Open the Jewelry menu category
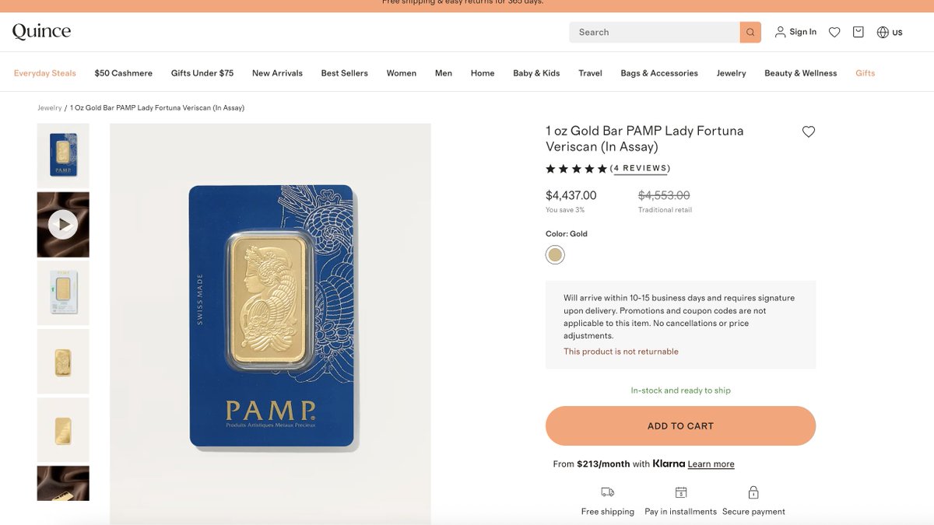This screenshot has width=934, height=525. pos(731,73)
